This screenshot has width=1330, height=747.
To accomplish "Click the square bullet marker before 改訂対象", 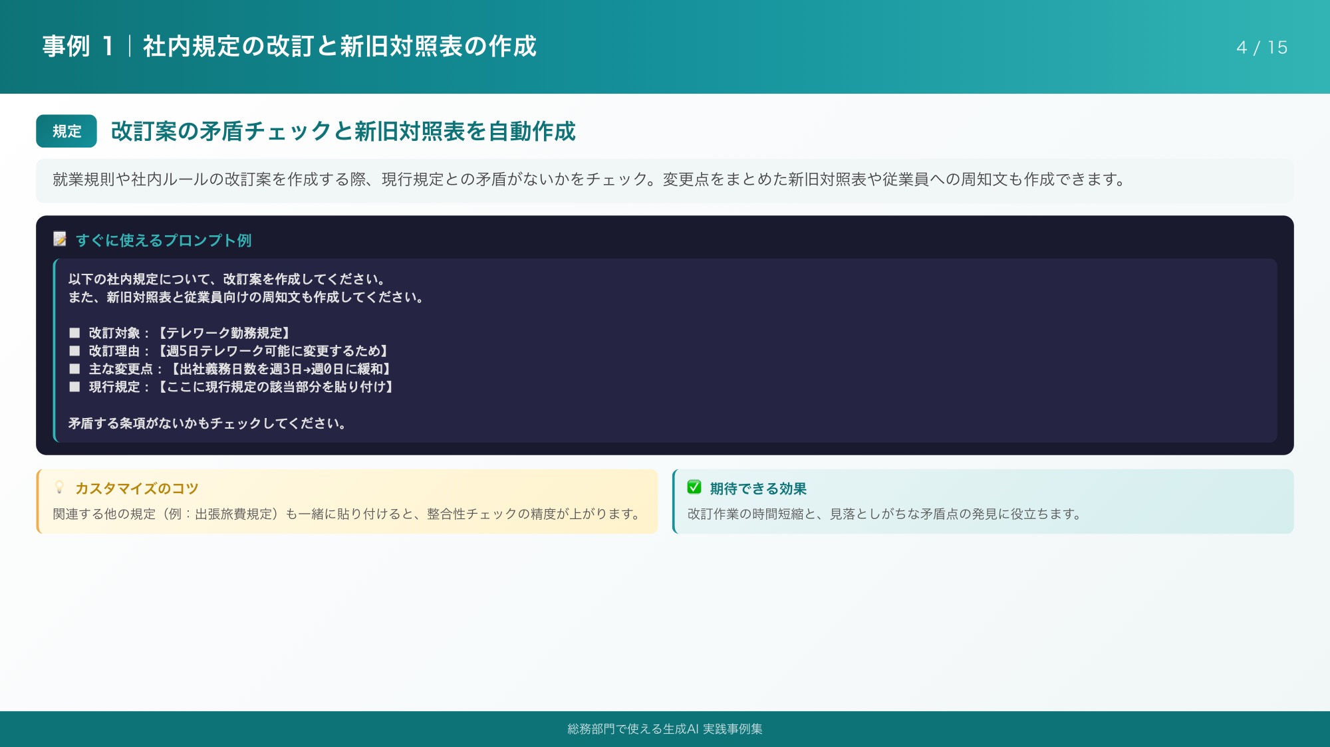I will [74, 333].
